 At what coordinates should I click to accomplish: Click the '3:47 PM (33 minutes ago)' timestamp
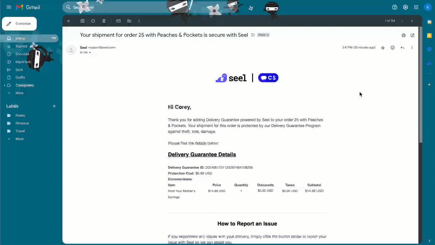coord(359,47)
